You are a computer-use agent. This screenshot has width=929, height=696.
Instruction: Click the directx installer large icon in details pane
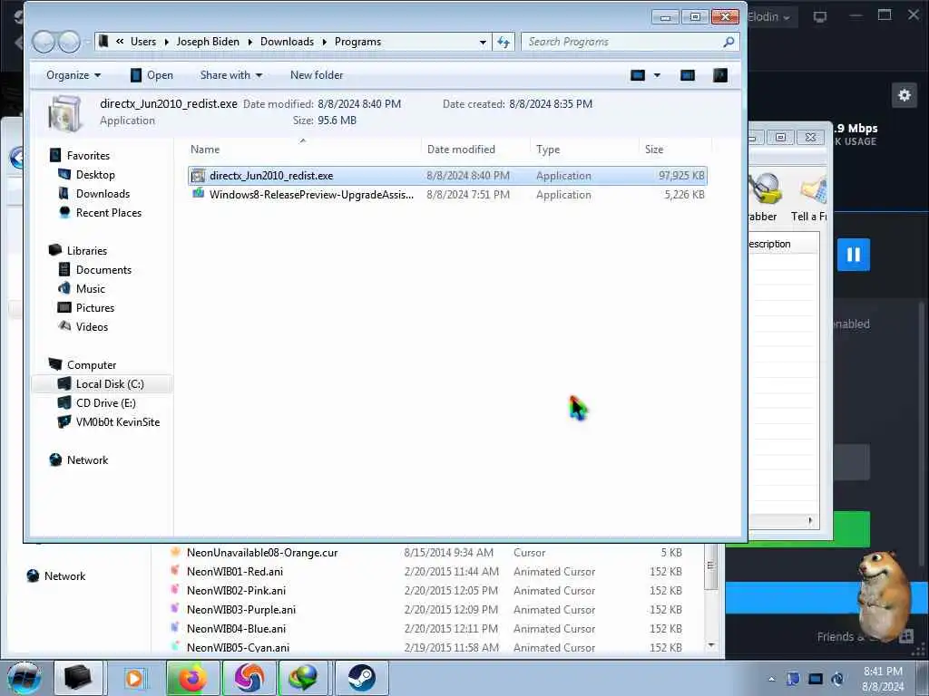pyautogui.click(x=64, y=113)
